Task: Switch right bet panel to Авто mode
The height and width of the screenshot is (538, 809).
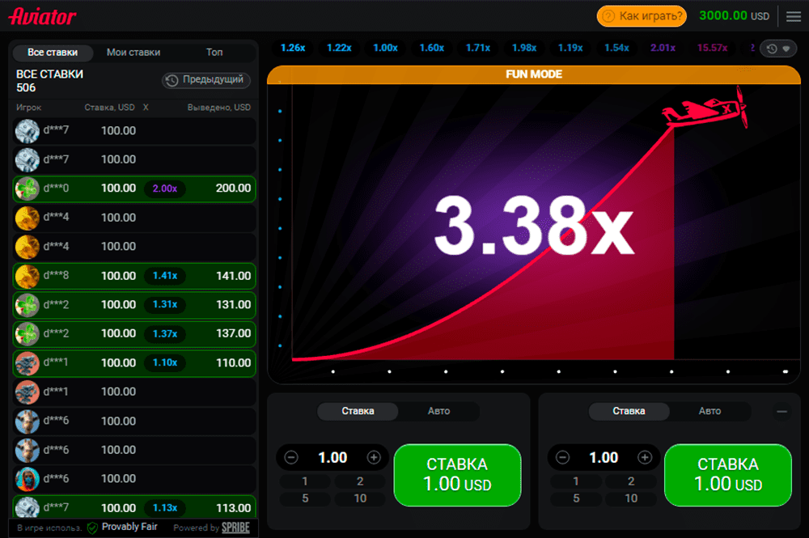Action: pos(709,411)
